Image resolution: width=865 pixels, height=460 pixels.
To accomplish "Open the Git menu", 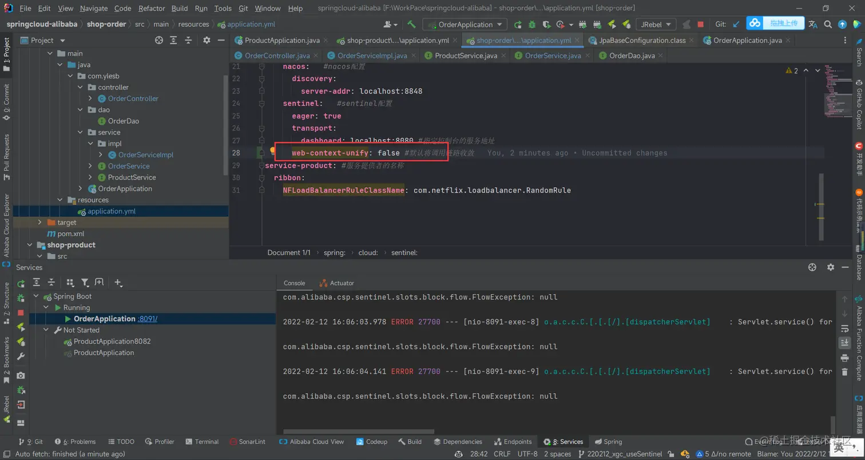I will pos(243,9).
